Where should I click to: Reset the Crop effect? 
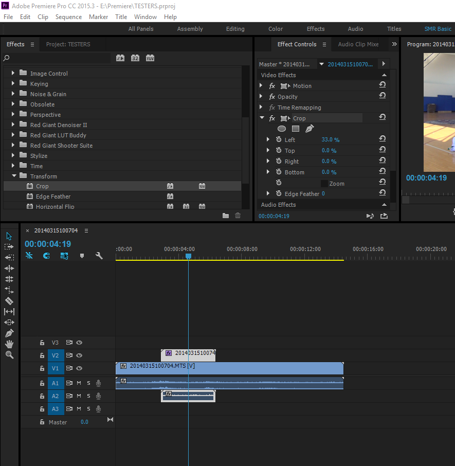coord(383,118)
